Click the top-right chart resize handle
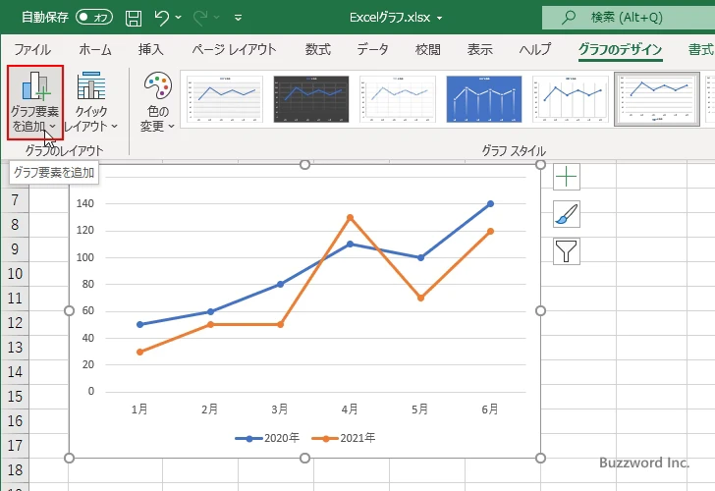The width and height of the screenshot is (715, 491). pos(540,165)
